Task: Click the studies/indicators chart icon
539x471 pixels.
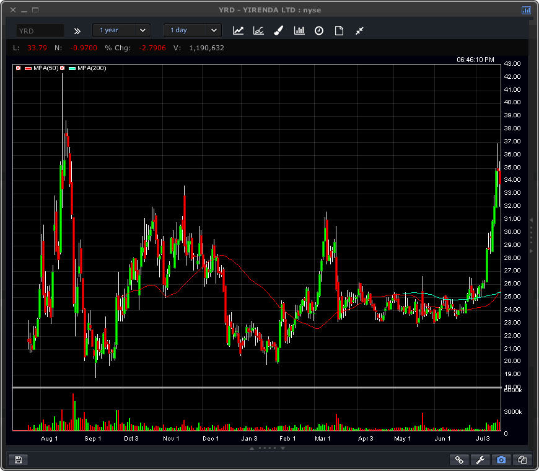Action: pyautogui.click(x=258, y=30)
